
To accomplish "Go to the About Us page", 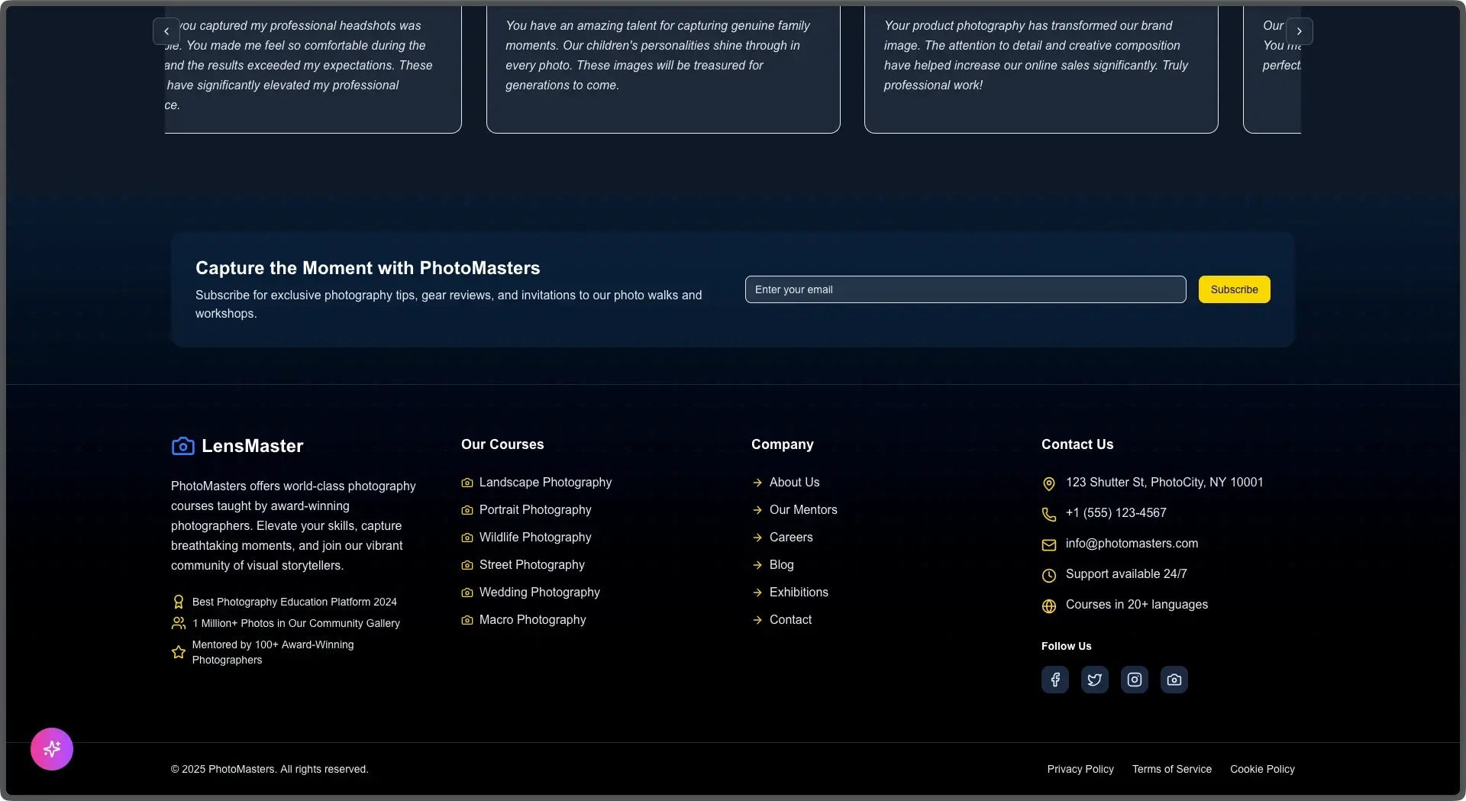I will point(794,483).
